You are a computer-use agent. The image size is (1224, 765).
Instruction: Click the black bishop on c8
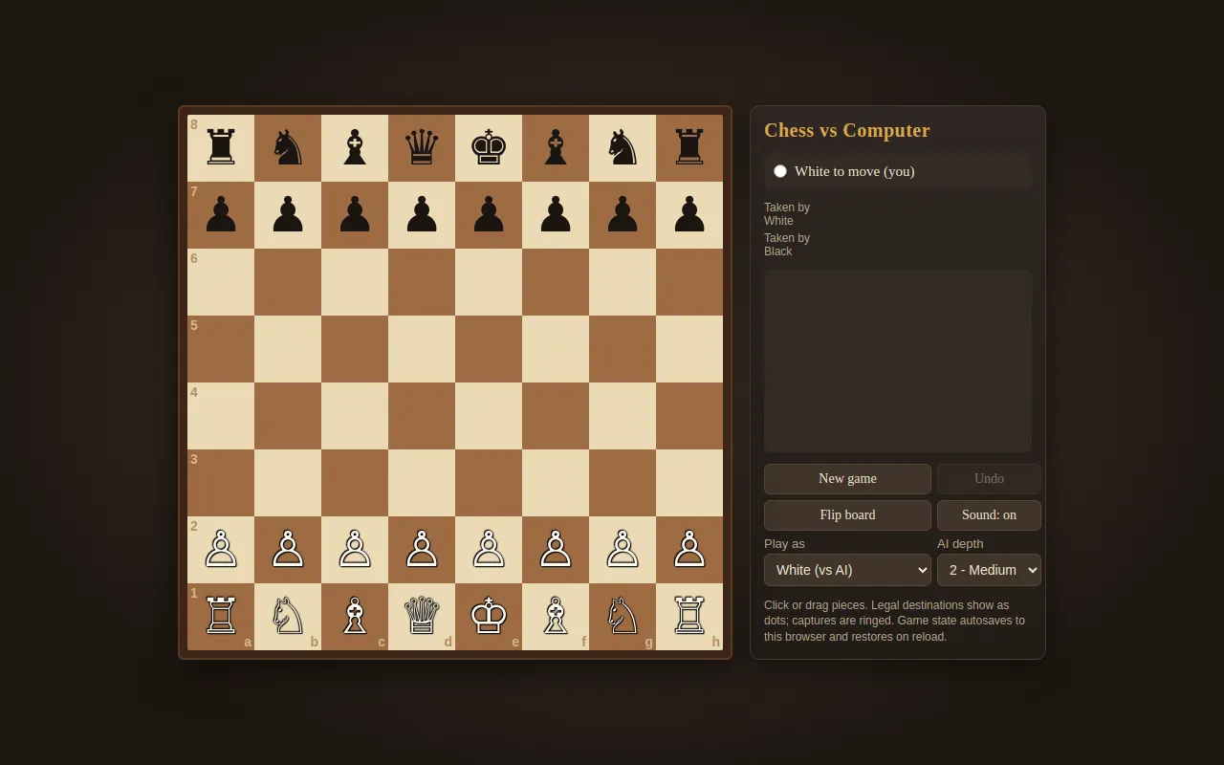pos(355,148)
